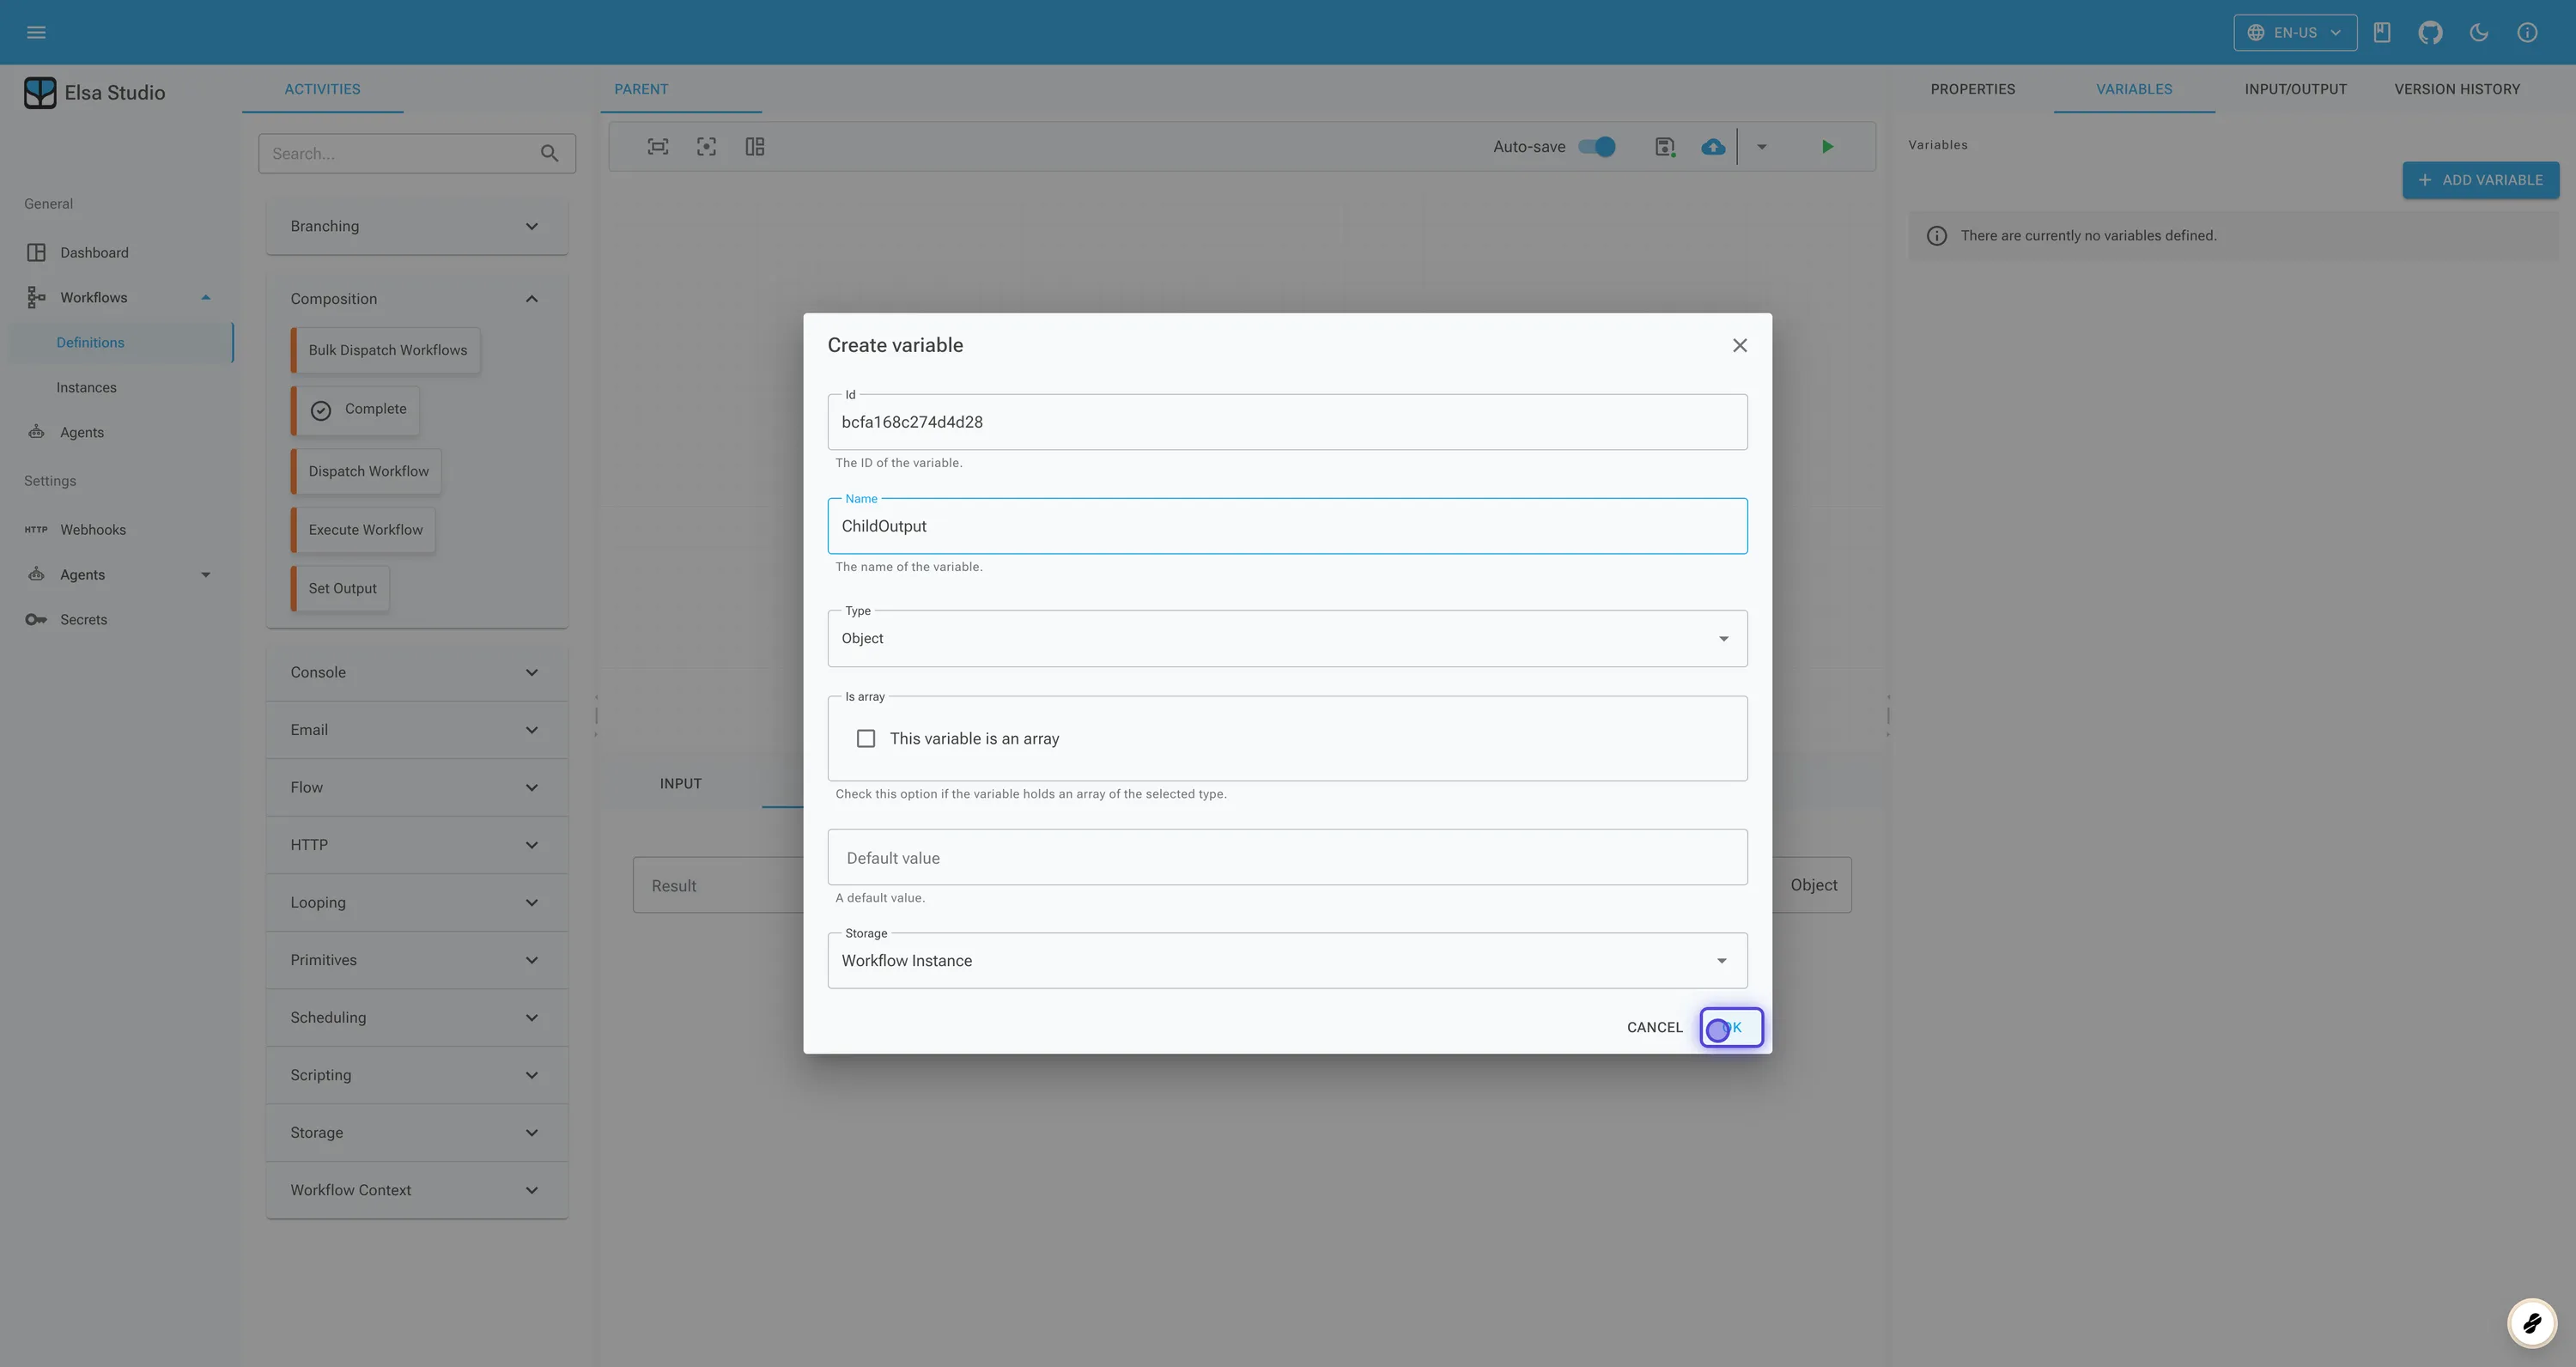Open the documentation bookmark icon

pos(2382,32)
